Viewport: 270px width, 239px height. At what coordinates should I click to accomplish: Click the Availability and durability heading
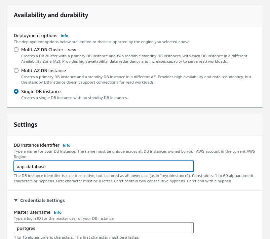point(51,15)
